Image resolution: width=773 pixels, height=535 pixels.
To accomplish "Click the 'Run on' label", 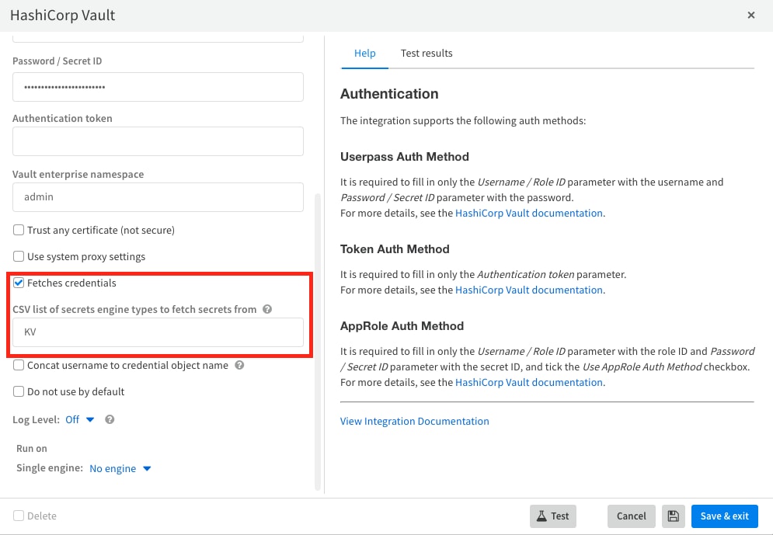I will 32,448.
